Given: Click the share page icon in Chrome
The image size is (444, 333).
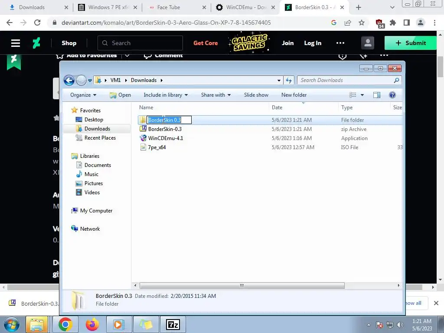Looking at the screenshot, I should 348,23.
